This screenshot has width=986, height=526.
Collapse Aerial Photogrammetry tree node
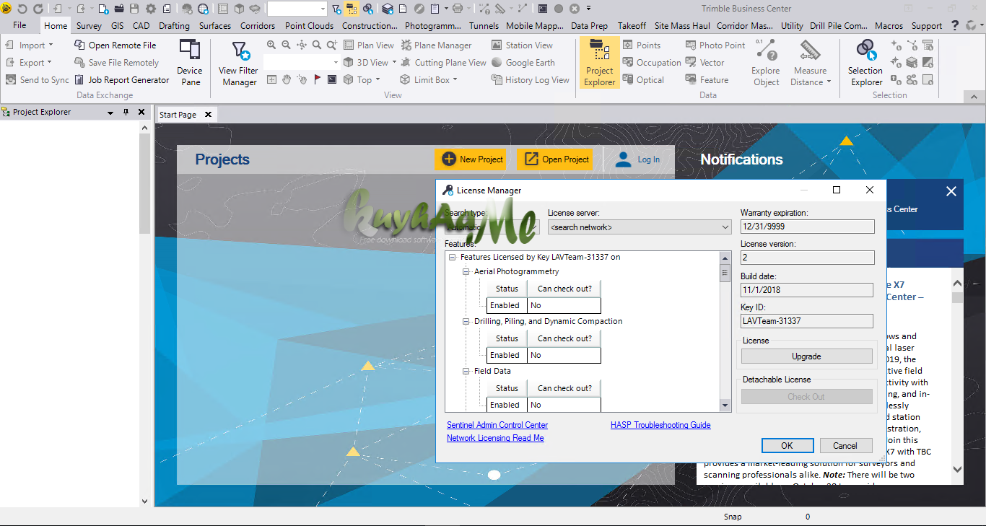pyautogui.click(x=466, y=272)
